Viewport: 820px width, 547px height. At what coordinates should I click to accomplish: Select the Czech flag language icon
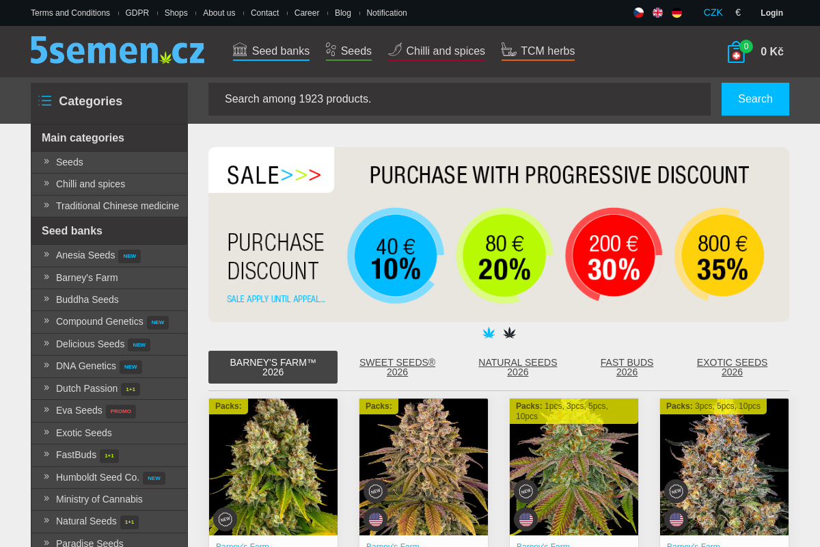pos(638,12)
